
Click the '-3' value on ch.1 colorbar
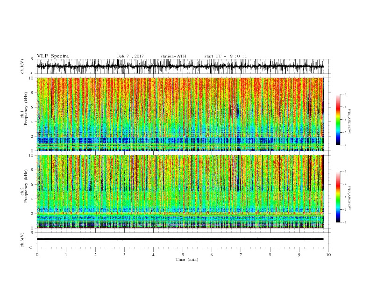344,94
